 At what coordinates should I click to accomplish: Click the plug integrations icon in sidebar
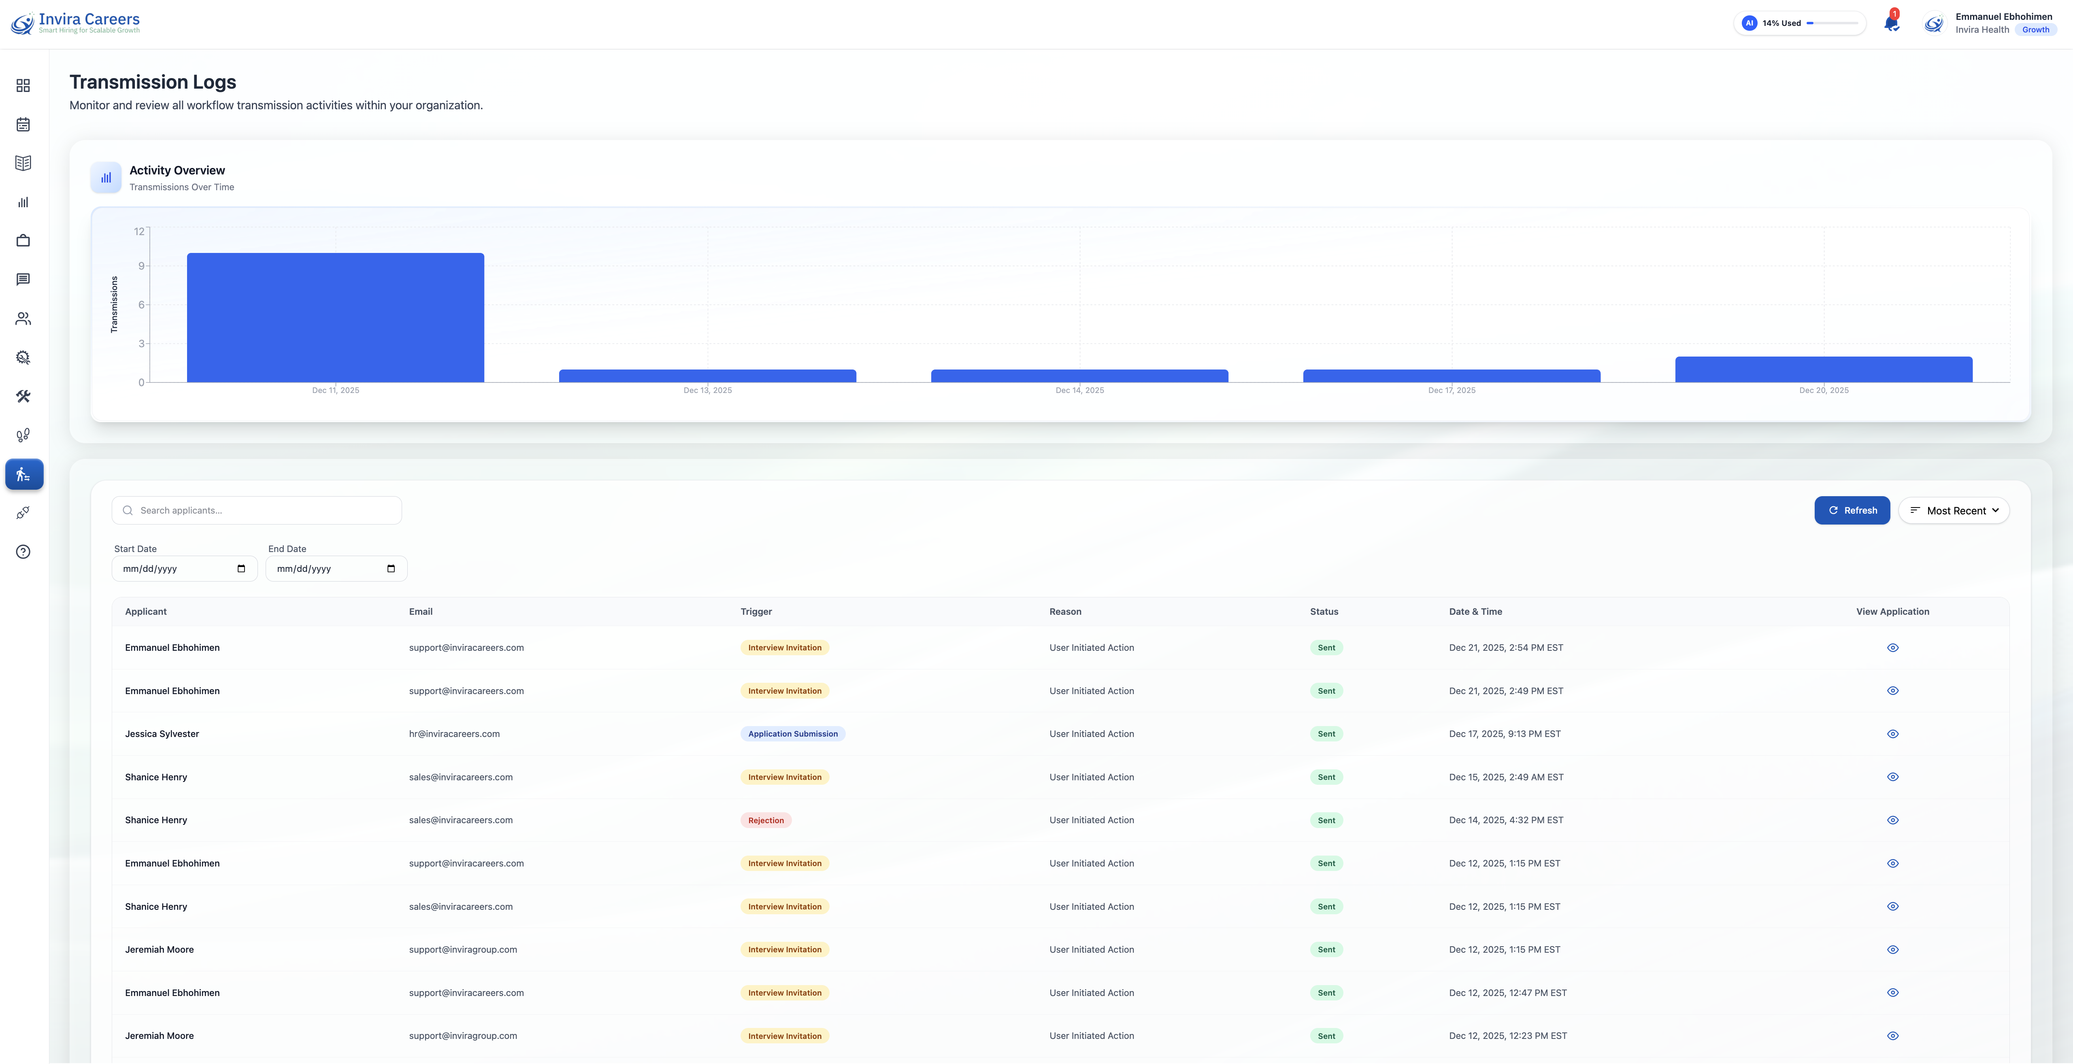click(23, 513)
